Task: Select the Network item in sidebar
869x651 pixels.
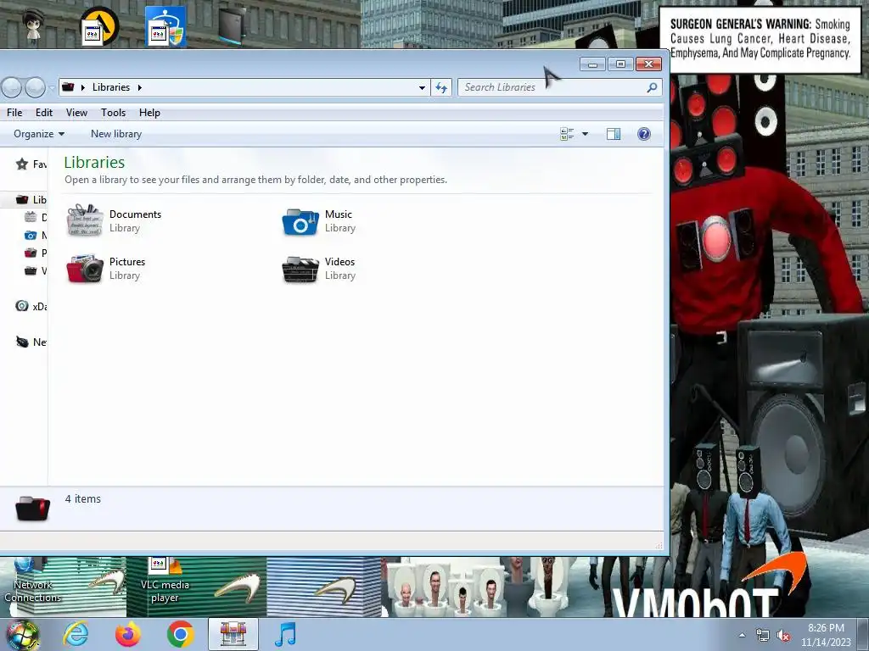Action: click(31, 342)
